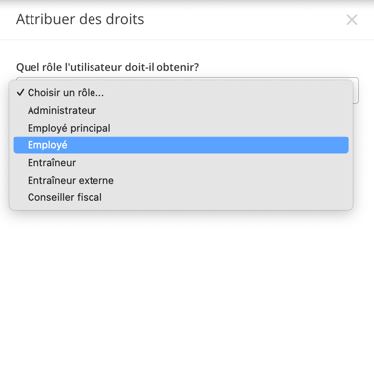
Task: Click the role select field edge behind menu
Action: (356, 90)
